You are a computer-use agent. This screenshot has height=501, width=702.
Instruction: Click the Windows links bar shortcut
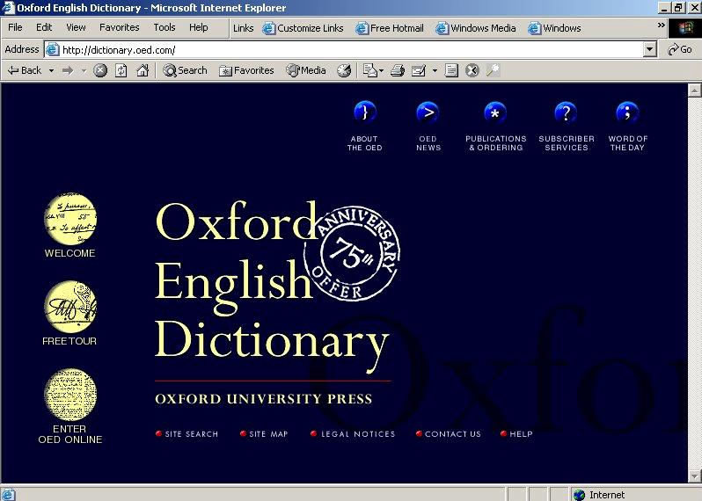554,28
